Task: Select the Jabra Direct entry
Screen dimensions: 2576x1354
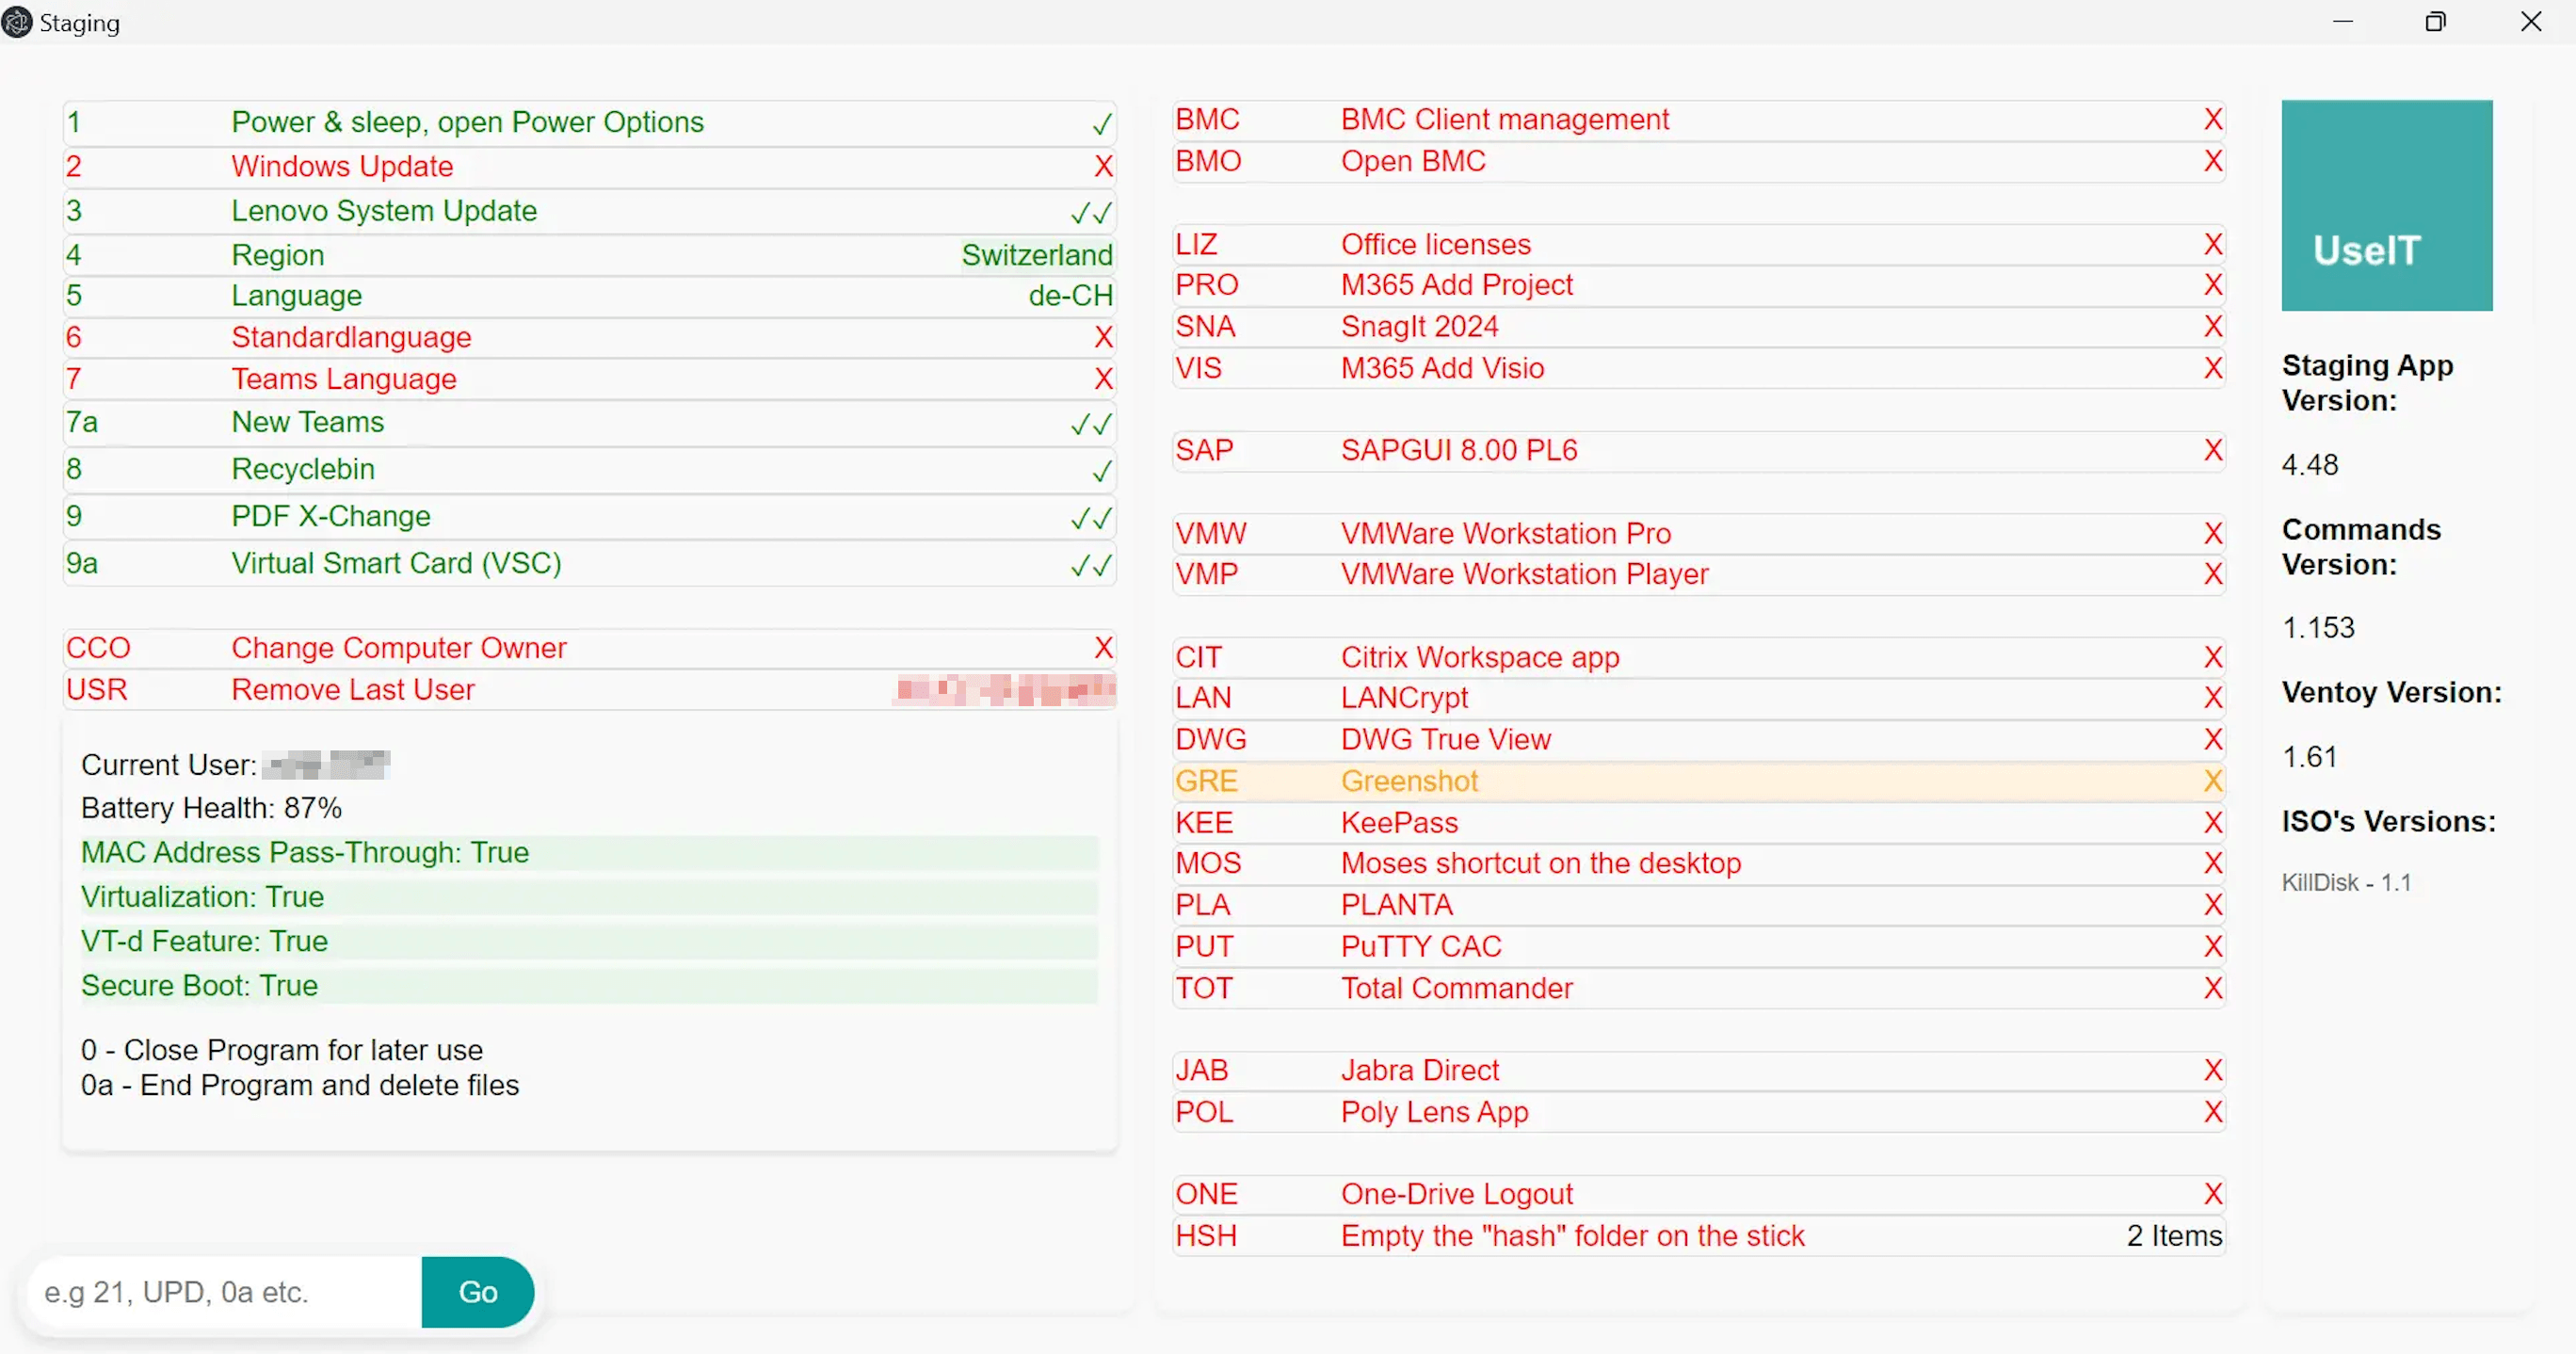Action: (x=1698, y=1071)
